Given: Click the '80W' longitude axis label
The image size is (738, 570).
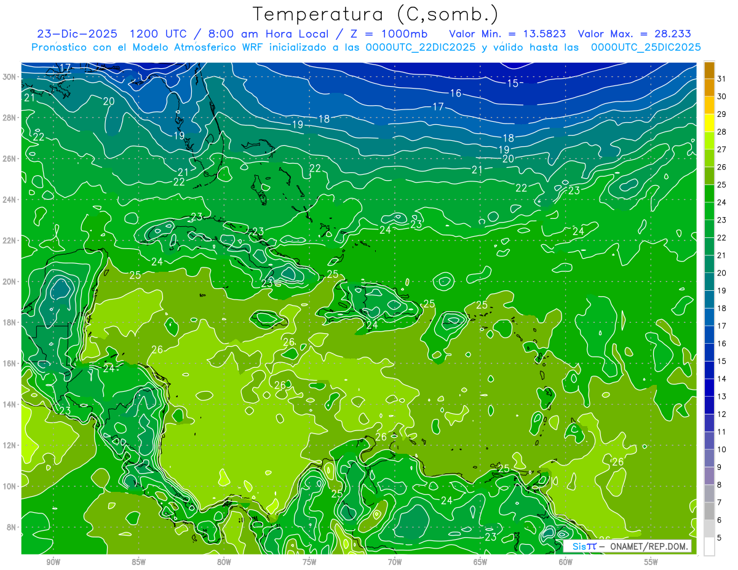Looking at the screenshot, I should [x=224, y=562].
